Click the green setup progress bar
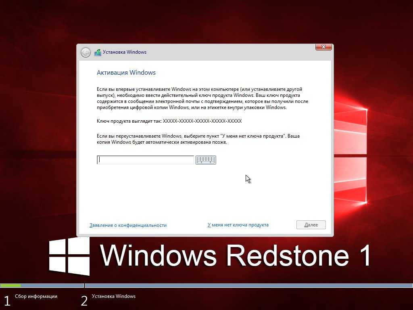Image resolution: width=413 pixels, height=310 pixels. (10, 285)
